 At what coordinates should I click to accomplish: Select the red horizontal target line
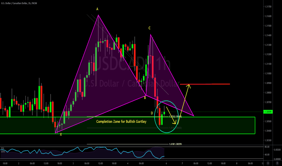click(205, 84)
